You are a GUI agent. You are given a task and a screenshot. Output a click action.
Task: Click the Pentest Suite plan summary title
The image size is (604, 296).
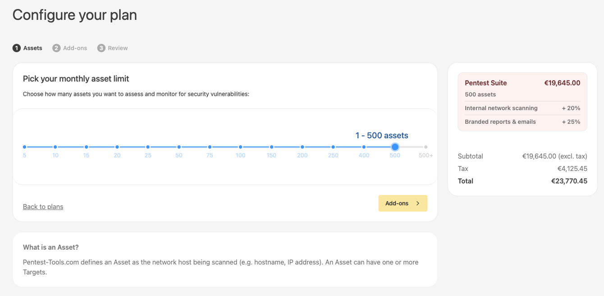[485, 83]
